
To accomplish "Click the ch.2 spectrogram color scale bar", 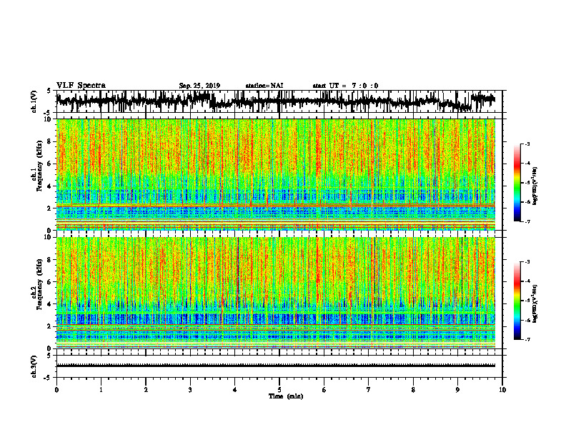I will [517, 301].
